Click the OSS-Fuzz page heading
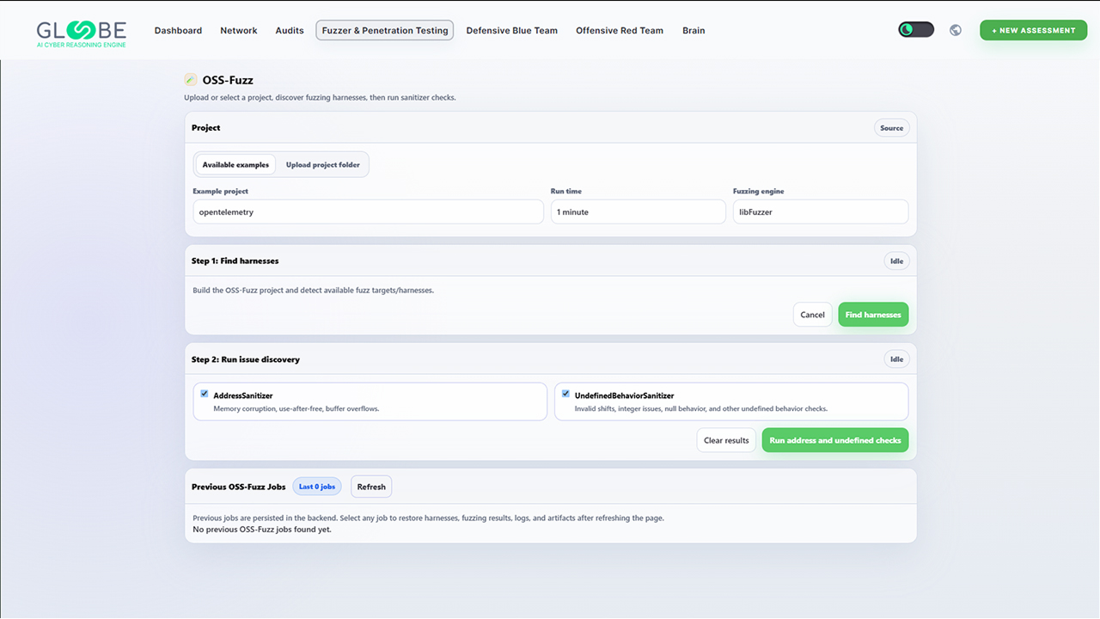 tap(228, 80)
